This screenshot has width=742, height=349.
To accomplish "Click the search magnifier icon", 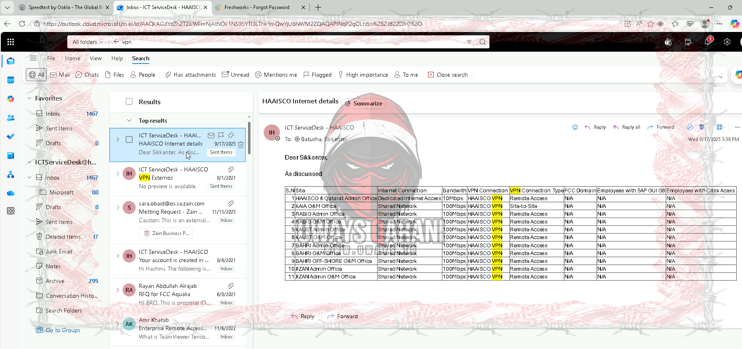I will point(483,42).
